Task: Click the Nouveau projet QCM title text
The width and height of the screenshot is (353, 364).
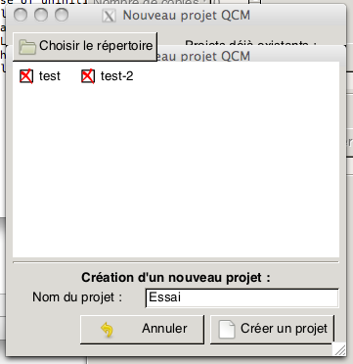Action: point(186,16)
